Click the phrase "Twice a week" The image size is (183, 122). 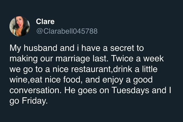tap(137, 59)
